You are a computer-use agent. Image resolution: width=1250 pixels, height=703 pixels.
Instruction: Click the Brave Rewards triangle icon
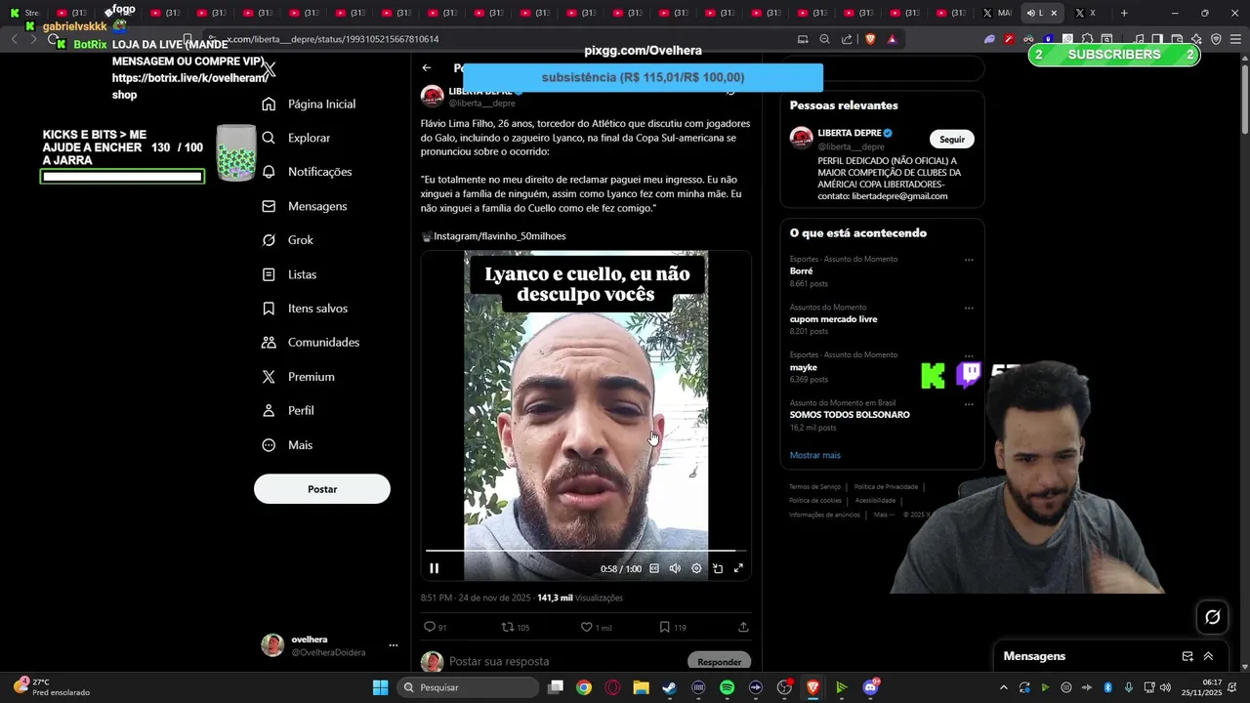coord(892,39)
